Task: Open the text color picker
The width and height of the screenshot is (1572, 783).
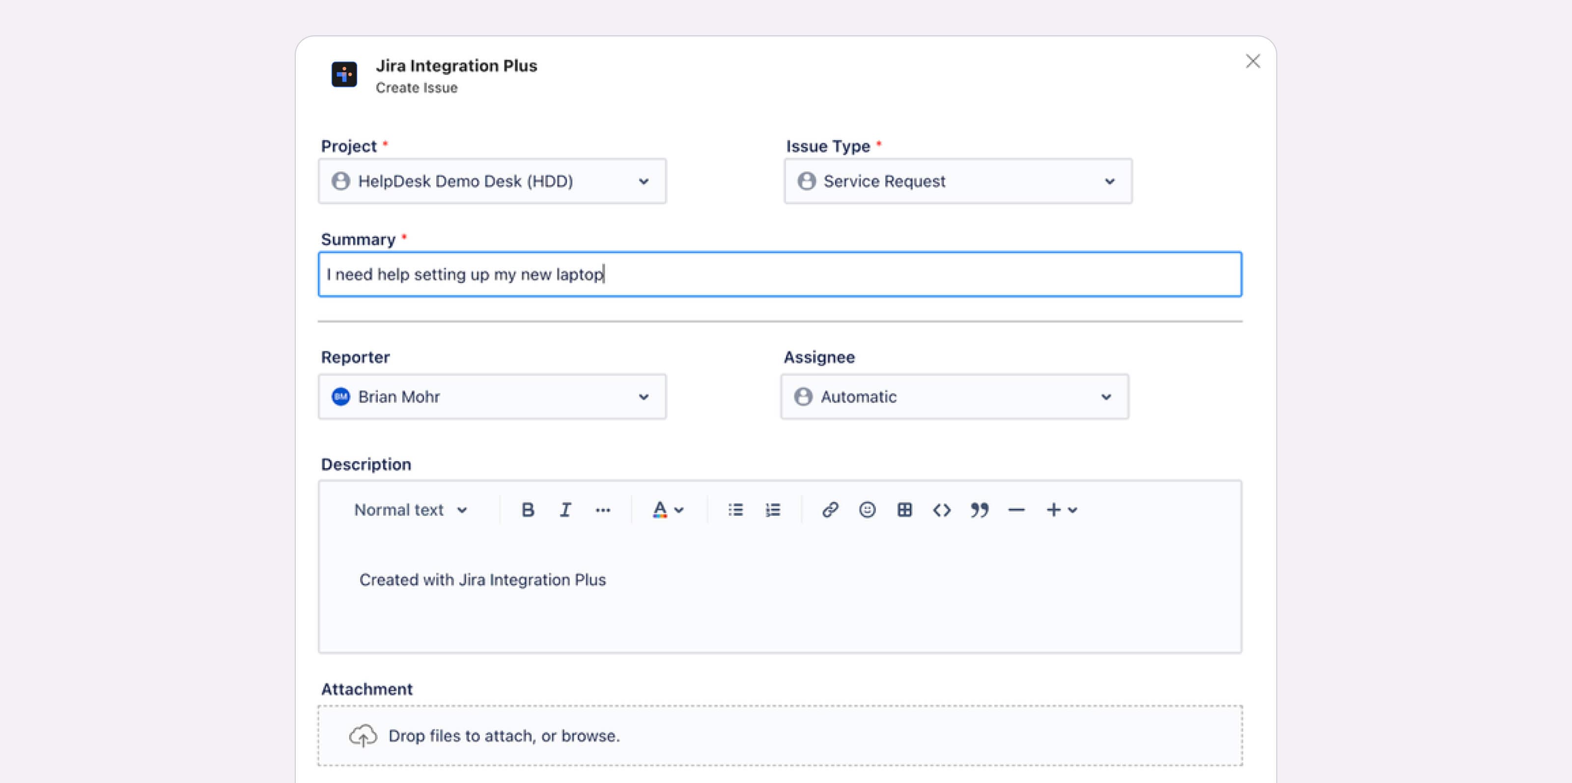Action: (x=668, y=509)
